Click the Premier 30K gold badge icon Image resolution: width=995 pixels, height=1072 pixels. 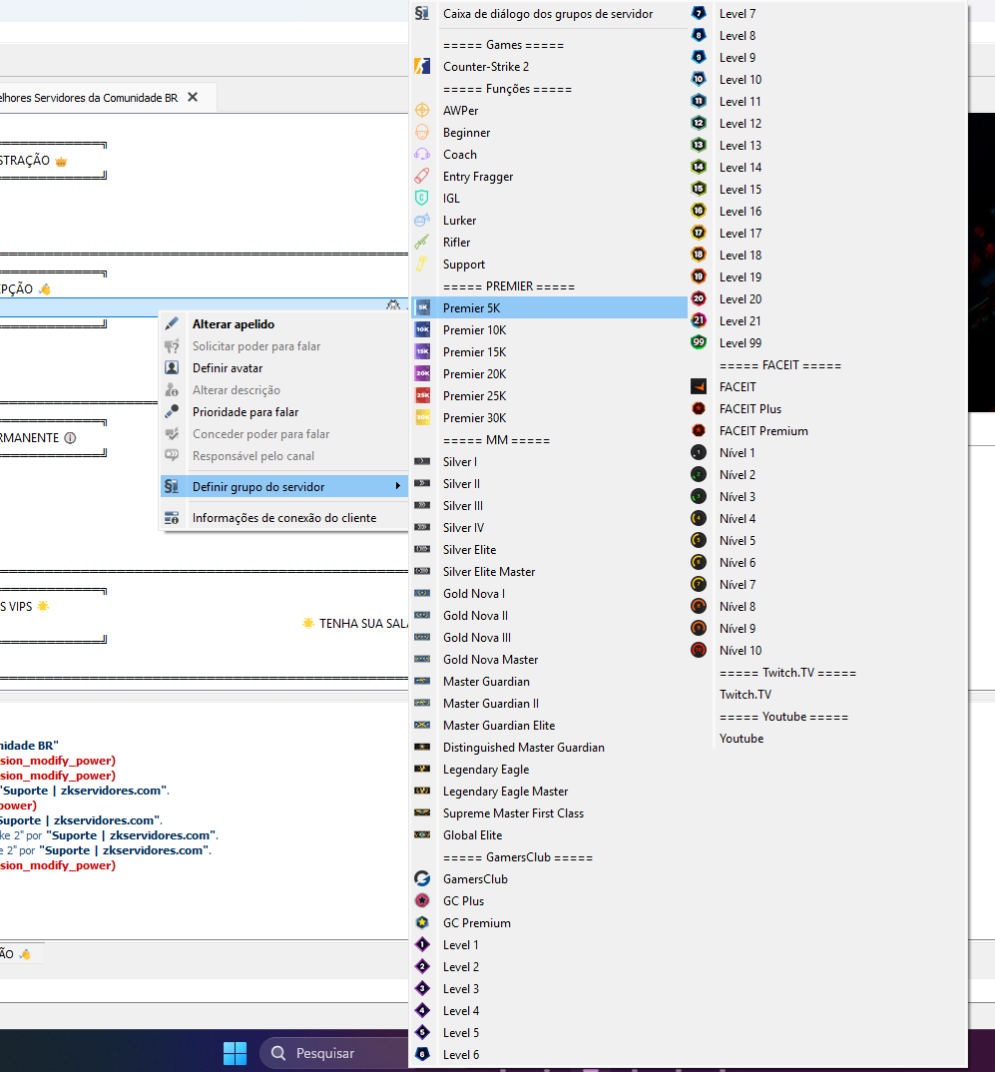coord(422,418)
